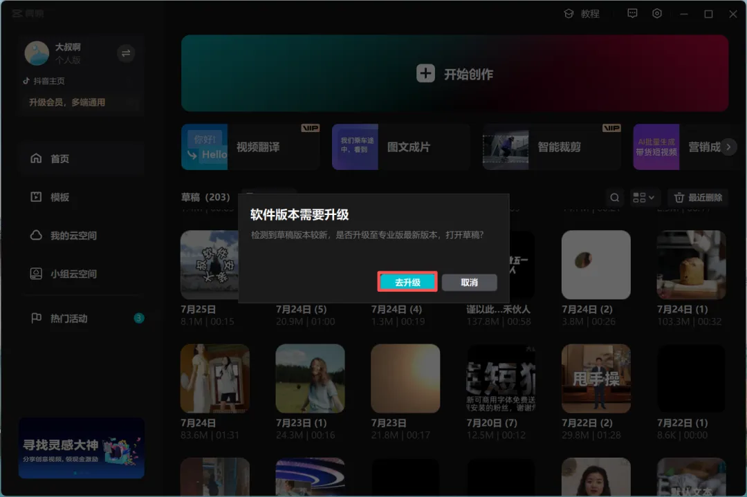747x497 pixels.
Task: Click the 7月24日 (4) draft title
Action: click(396, 310)
